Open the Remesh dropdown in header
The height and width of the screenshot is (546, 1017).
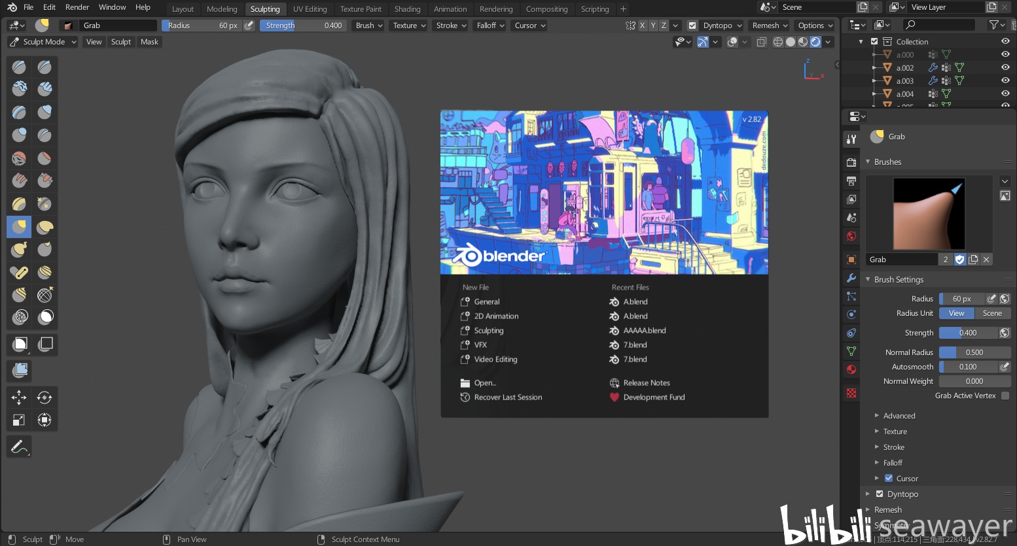tap(770, 26)
